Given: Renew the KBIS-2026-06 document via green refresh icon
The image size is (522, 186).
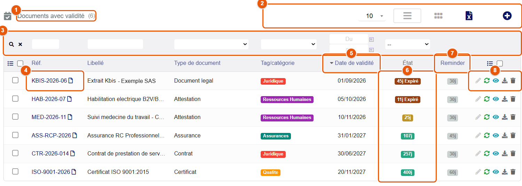Looking at the screenshot, I should click(x=487, y=81).
